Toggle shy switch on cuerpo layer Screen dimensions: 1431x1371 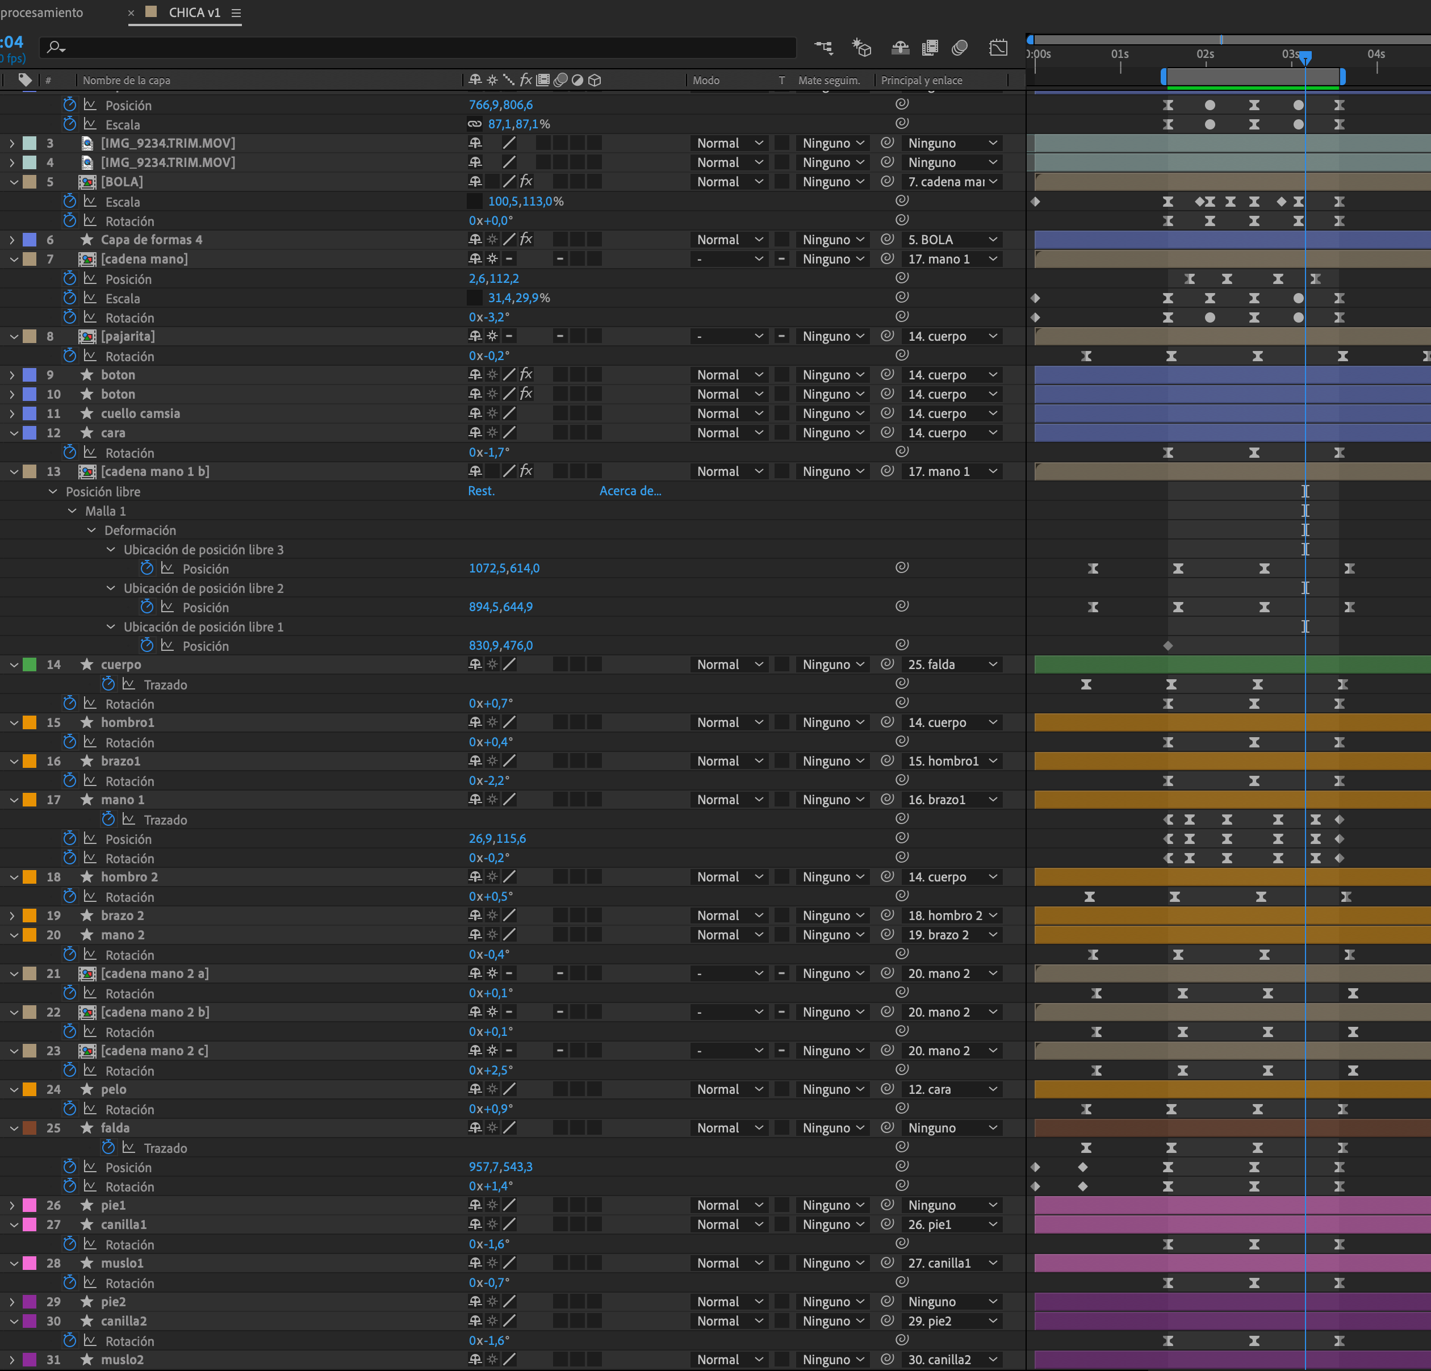(x=475, y=664)
